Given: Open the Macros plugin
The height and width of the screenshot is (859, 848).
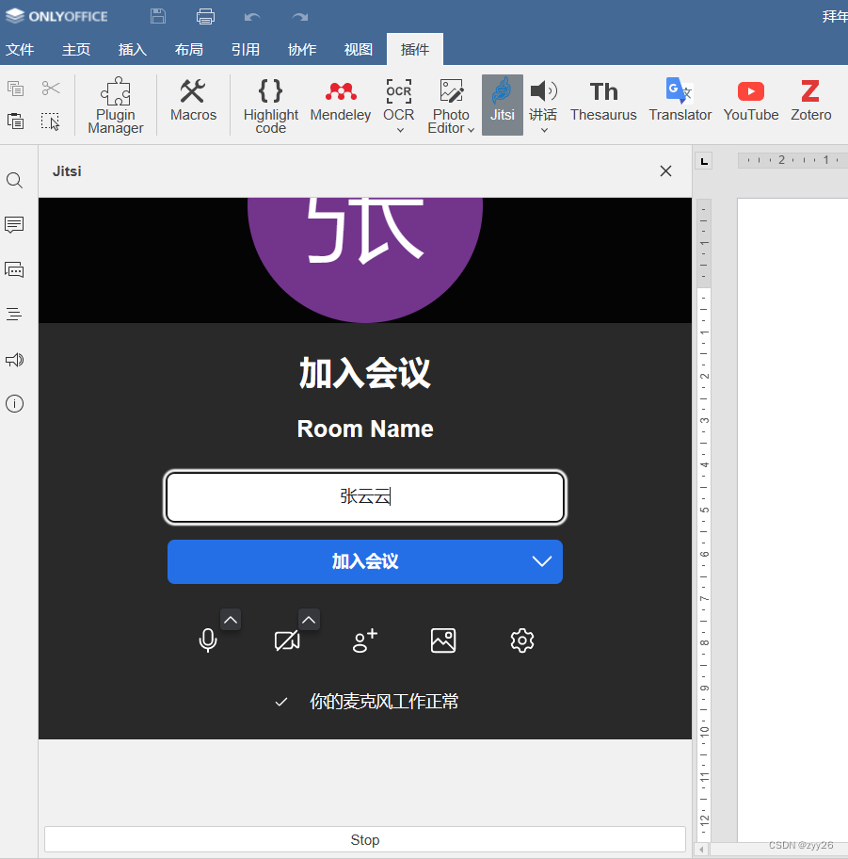Looking at the screenshot, I should click(193, 100).
